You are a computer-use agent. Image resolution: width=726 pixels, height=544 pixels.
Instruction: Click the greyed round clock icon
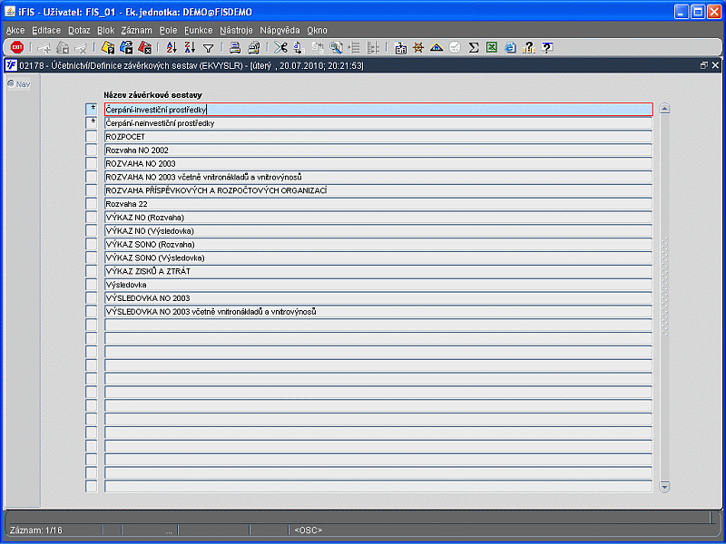pos(455,47)
